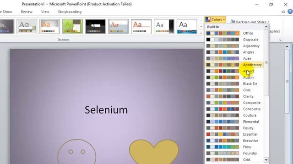Go to next row of Themes gallery
Image resolution: width=293 pixels, height=164 pixels.
[x=201, y=27]
